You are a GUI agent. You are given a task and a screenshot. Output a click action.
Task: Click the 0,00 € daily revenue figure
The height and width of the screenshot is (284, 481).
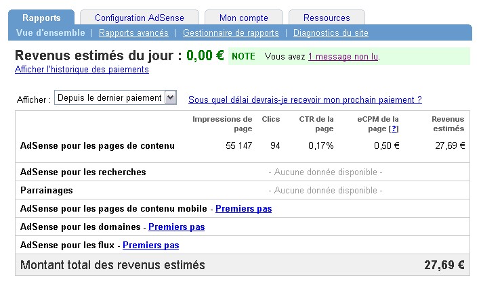[x=205, y=55]
